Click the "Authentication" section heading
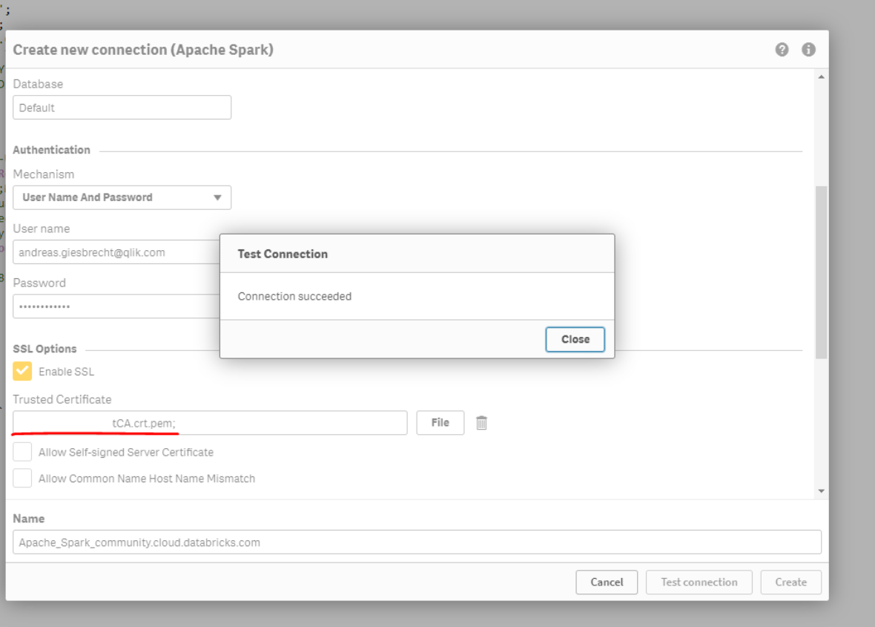This screenshot has height=627, width=875. [x=51, y=150]
